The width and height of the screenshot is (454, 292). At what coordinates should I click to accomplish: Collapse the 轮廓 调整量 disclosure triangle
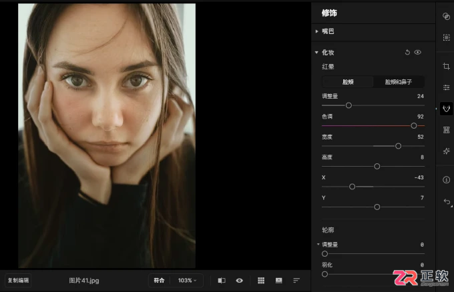pos(318,244)
